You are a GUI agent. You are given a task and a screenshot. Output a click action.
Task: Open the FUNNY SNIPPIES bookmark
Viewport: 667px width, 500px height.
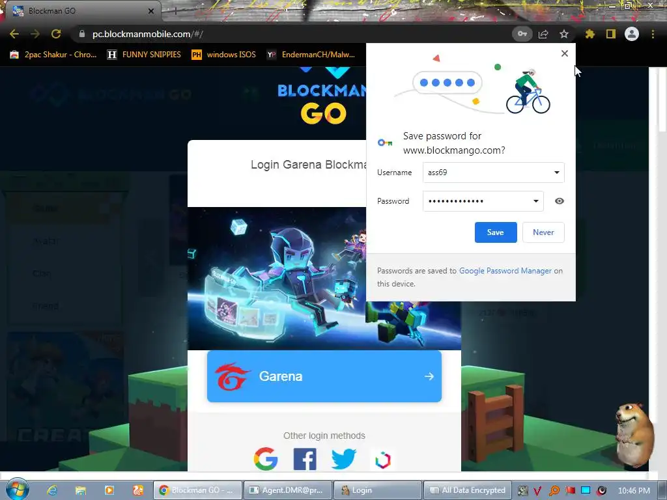tap(144, 55)
